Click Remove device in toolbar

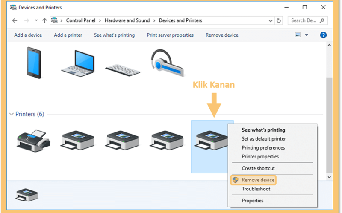(x=222, y=35)
